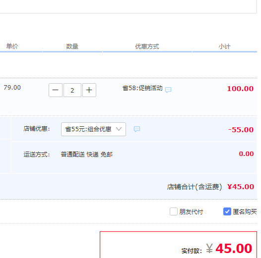
Task: Uncheck the 匿名购买 checkbox
Action: pos(227,211)
